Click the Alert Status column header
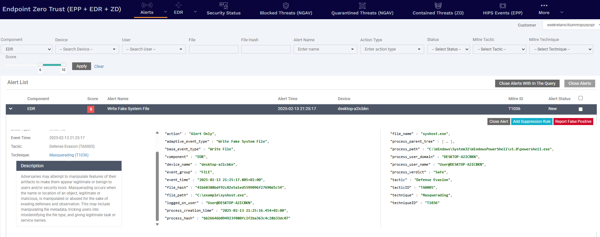 (x=559, y=99)
